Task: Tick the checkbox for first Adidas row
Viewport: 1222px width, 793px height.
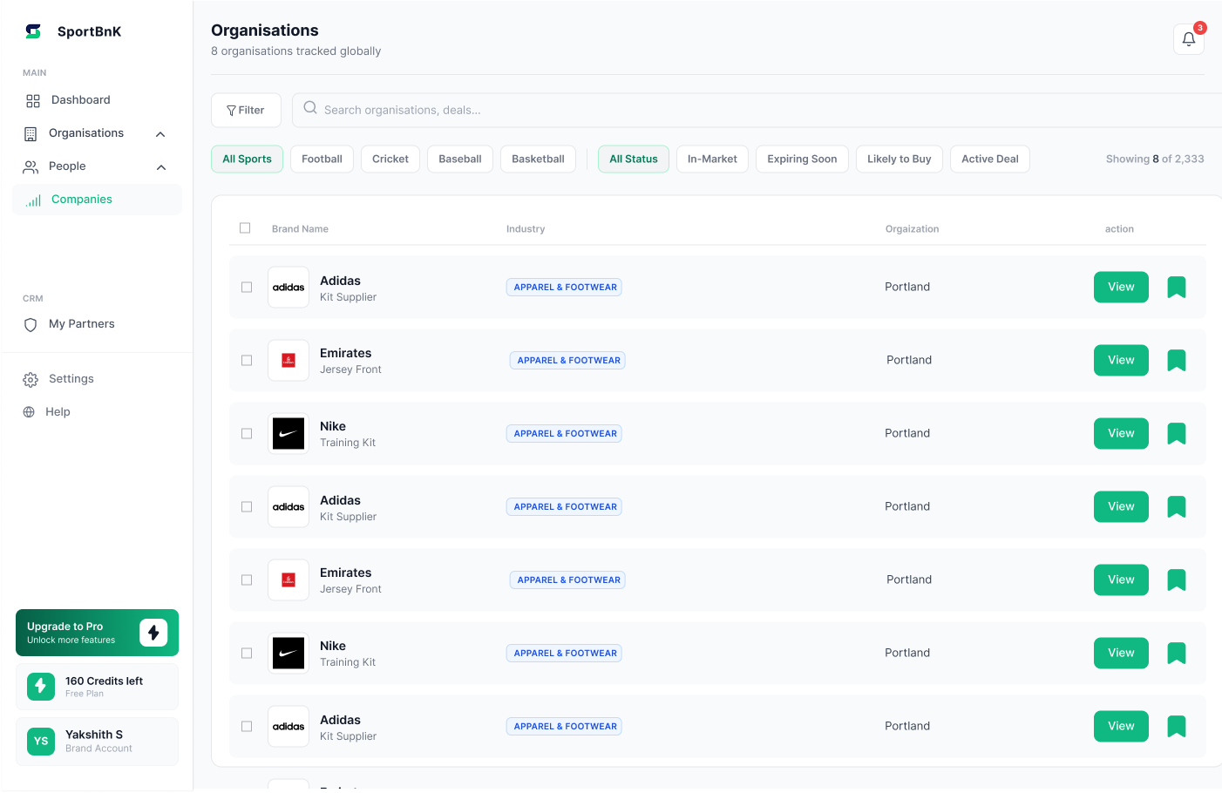Action: pyautogui.click(x=247, y=288)
